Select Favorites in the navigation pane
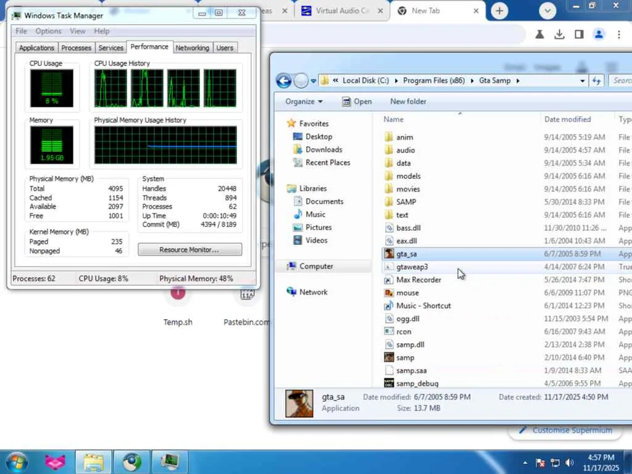This screenshot has width=632, height=474. point(314,123)
